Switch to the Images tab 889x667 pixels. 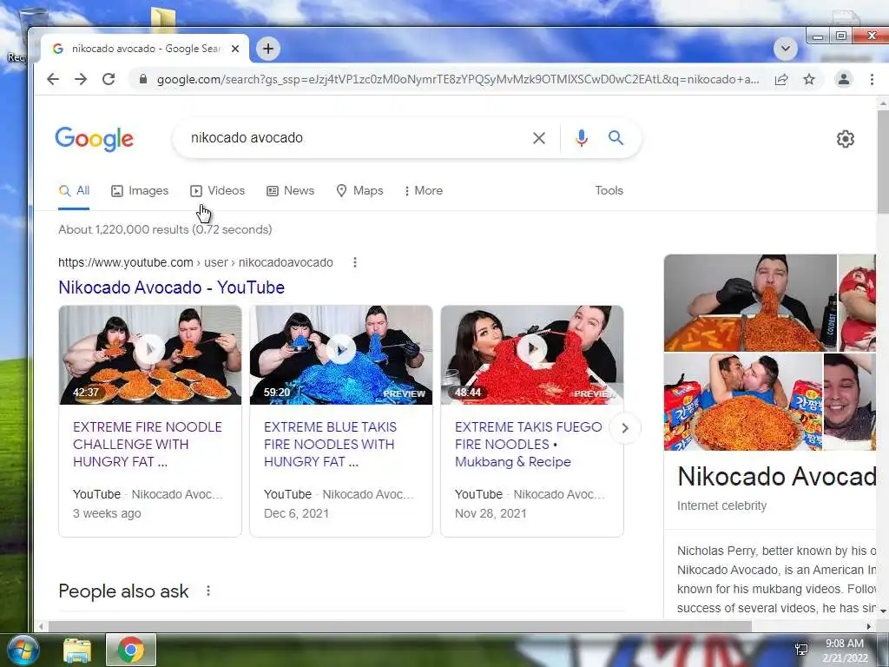140,191
